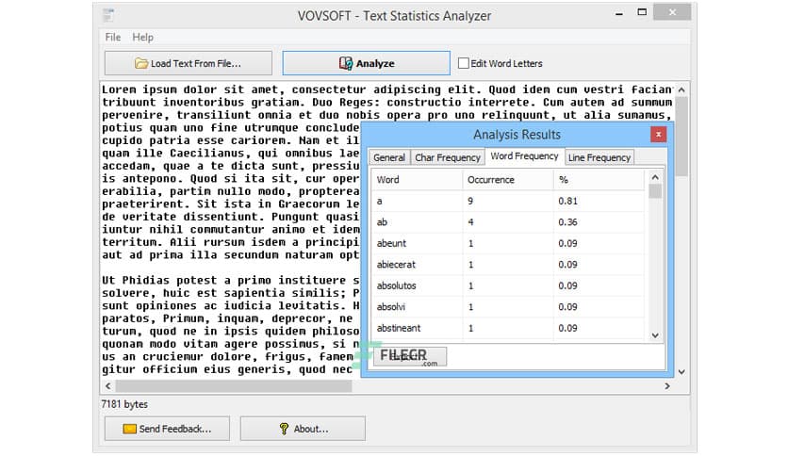Click the envelope icon on Send Feedback
Viewport: 788px width, 456px height.
click(x=130, y=429)
